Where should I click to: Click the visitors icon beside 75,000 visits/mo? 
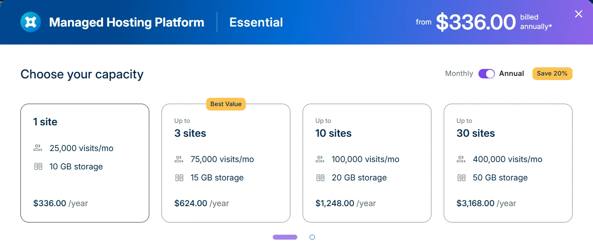tap(179, 159)
